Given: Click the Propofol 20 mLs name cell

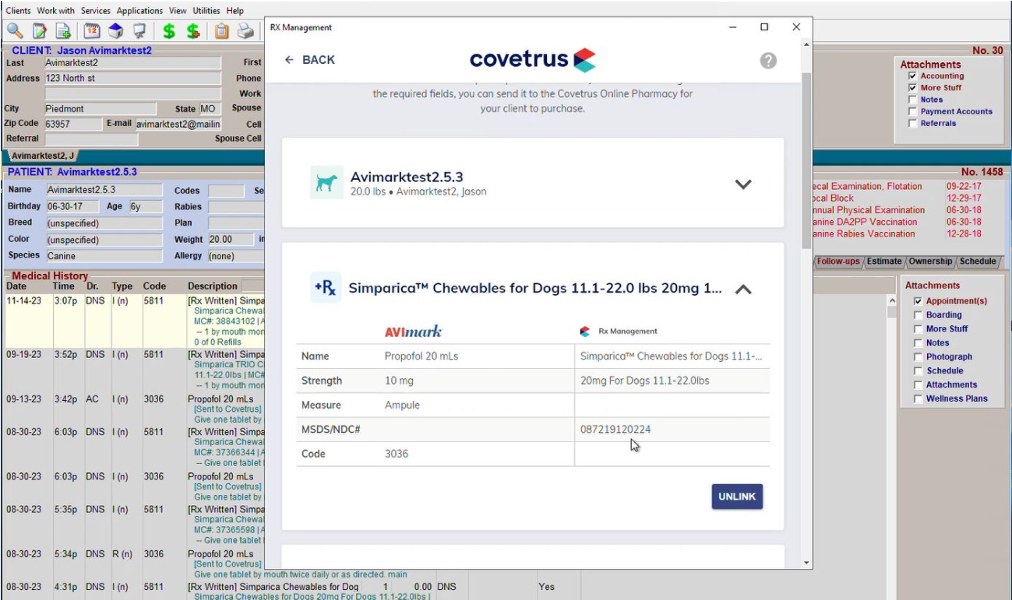Looking at the screenshot, I should [x=421, y=356].
